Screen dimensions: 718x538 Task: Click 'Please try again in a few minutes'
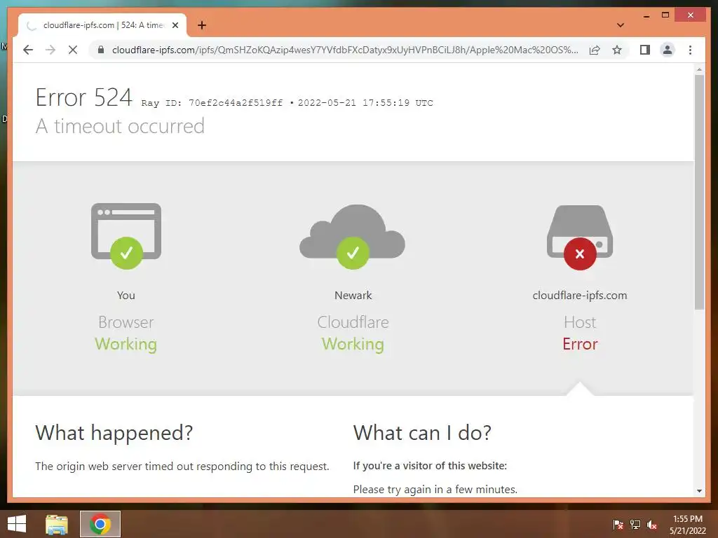pyautogui.click(x=435, y=490)
